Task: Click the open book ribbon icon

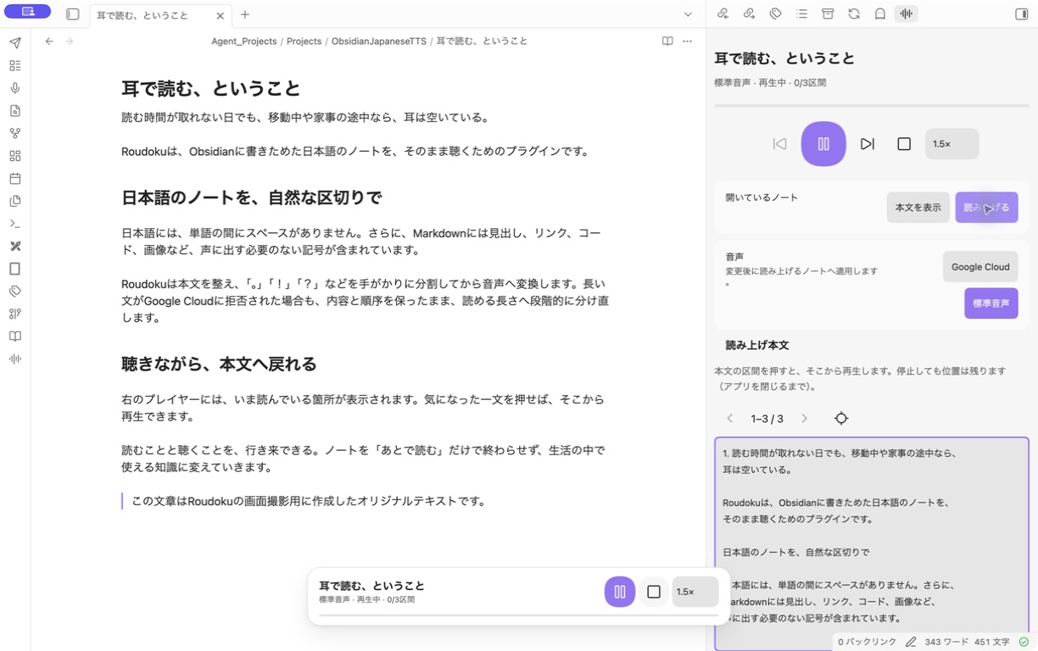Action: 15,337
